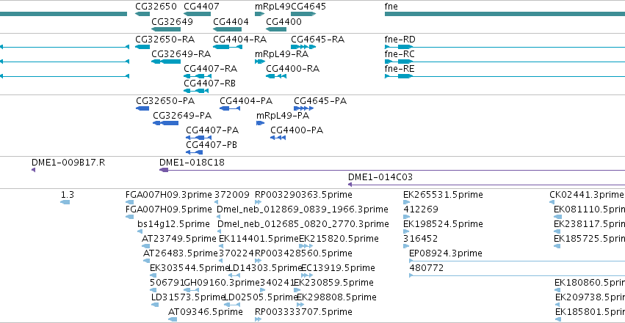Click the EP08924.3prime EST
The width and height of the screenshot is (625, 323).
click(517, 261)
